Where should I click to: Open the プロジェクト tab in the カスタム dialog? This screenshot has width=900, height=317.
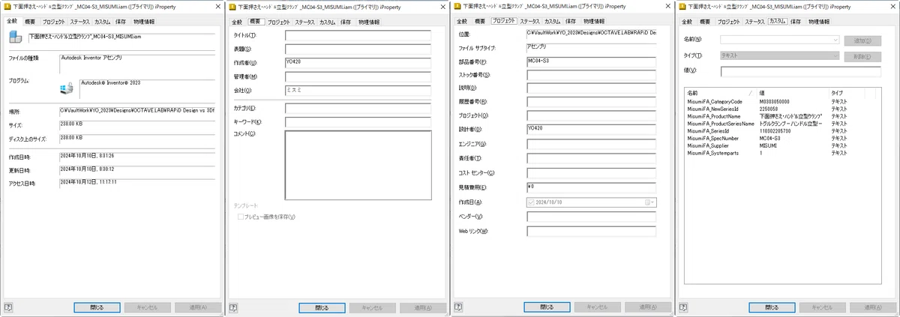tap(730, 22)
